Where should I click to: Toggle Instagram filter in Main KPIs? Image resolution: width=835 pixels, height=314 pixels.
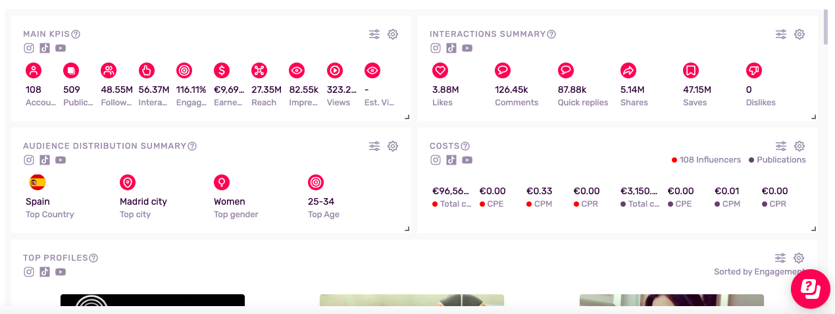click(29, 48)
